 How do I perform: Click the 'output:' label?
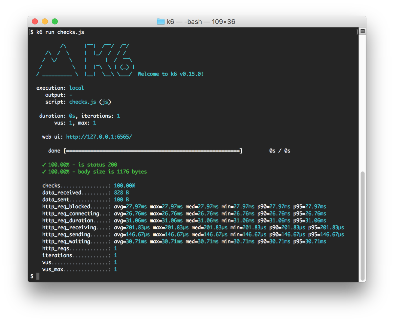(56, 95)
